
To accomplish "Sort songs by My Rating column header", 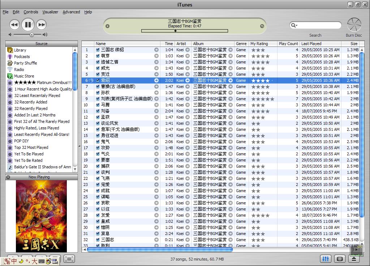I will (263, 44).
